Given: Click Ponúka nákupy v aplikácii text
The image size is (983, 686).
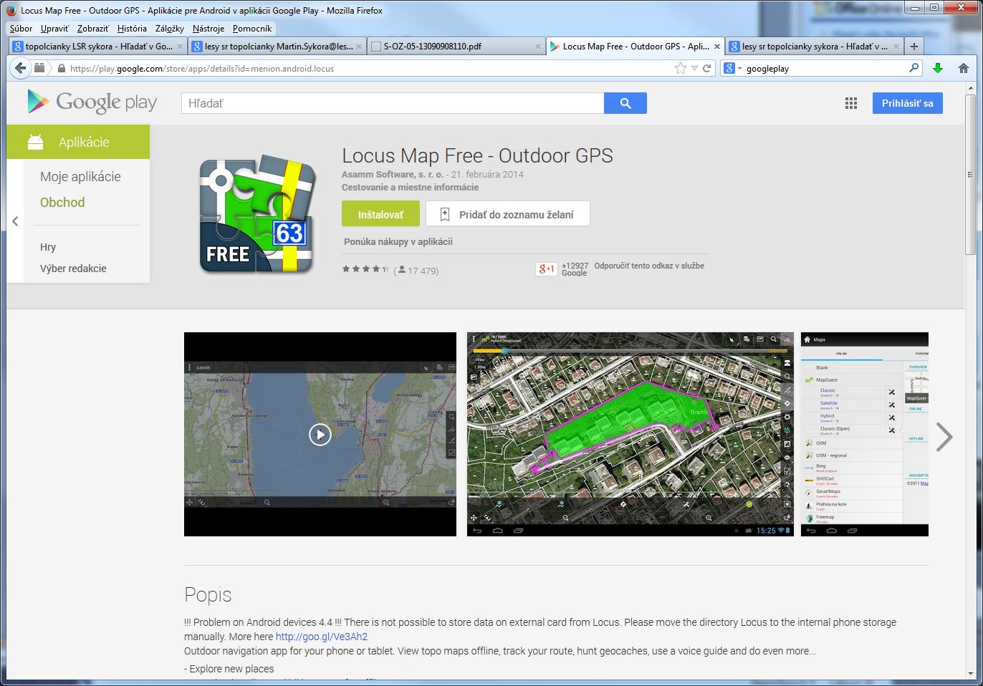Looking at the screenshot, I should (398, 242).
